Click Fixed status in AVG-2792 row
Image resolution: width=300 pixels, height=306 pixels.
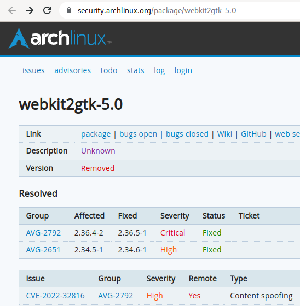(212, 233)
